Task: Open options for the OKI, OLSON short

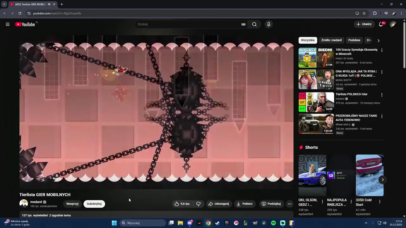Action: tap(323, 202)
